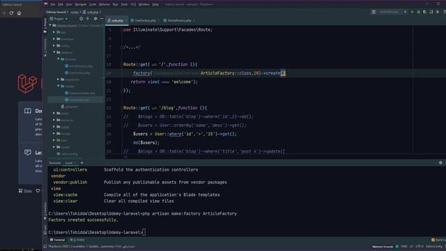Open the Event Log button
Image resolution: width=446 pixels, height=251 pixels.
[x=438, y=240]
